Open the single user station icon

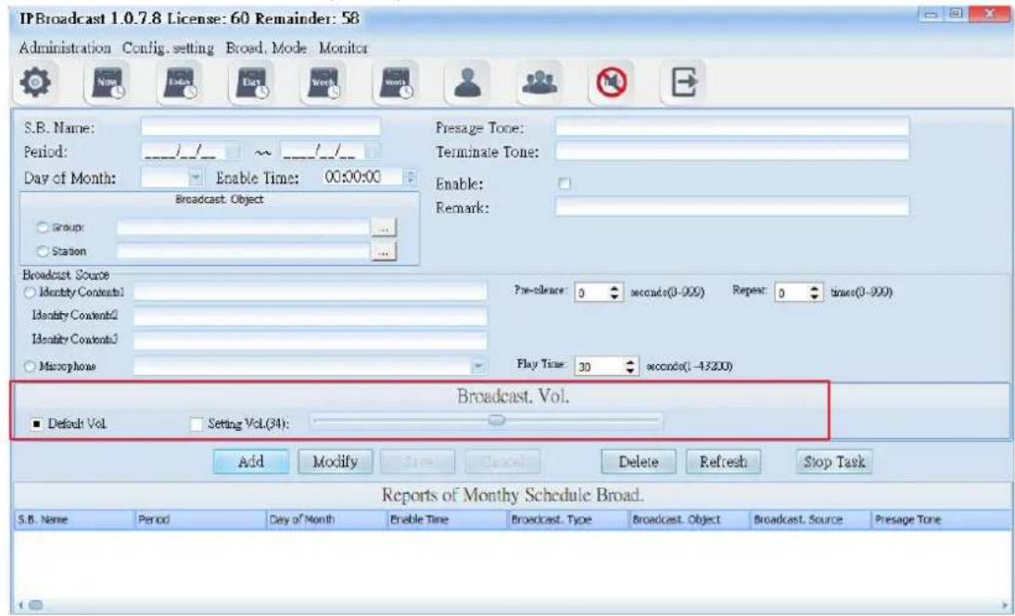(x=467, y=82)
